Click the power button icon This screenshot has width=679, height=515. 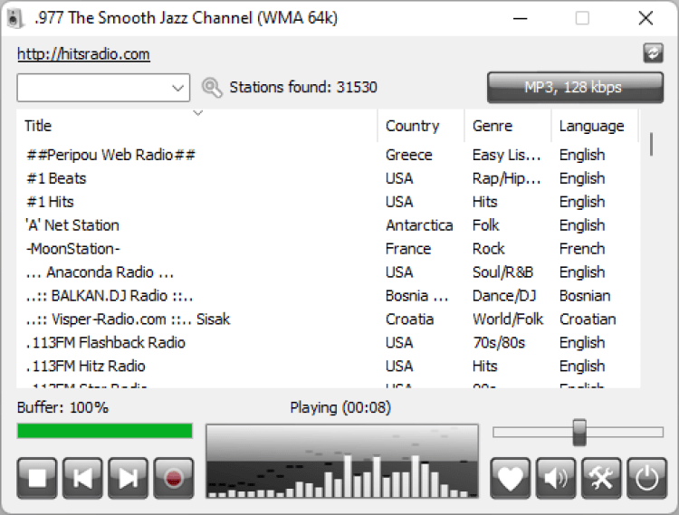647,478
